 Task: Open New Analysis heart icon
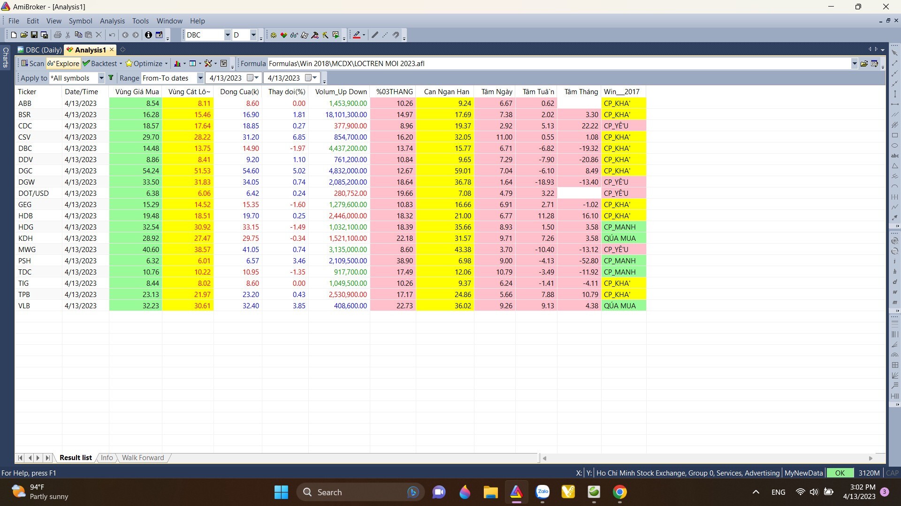tap(284, 35)
